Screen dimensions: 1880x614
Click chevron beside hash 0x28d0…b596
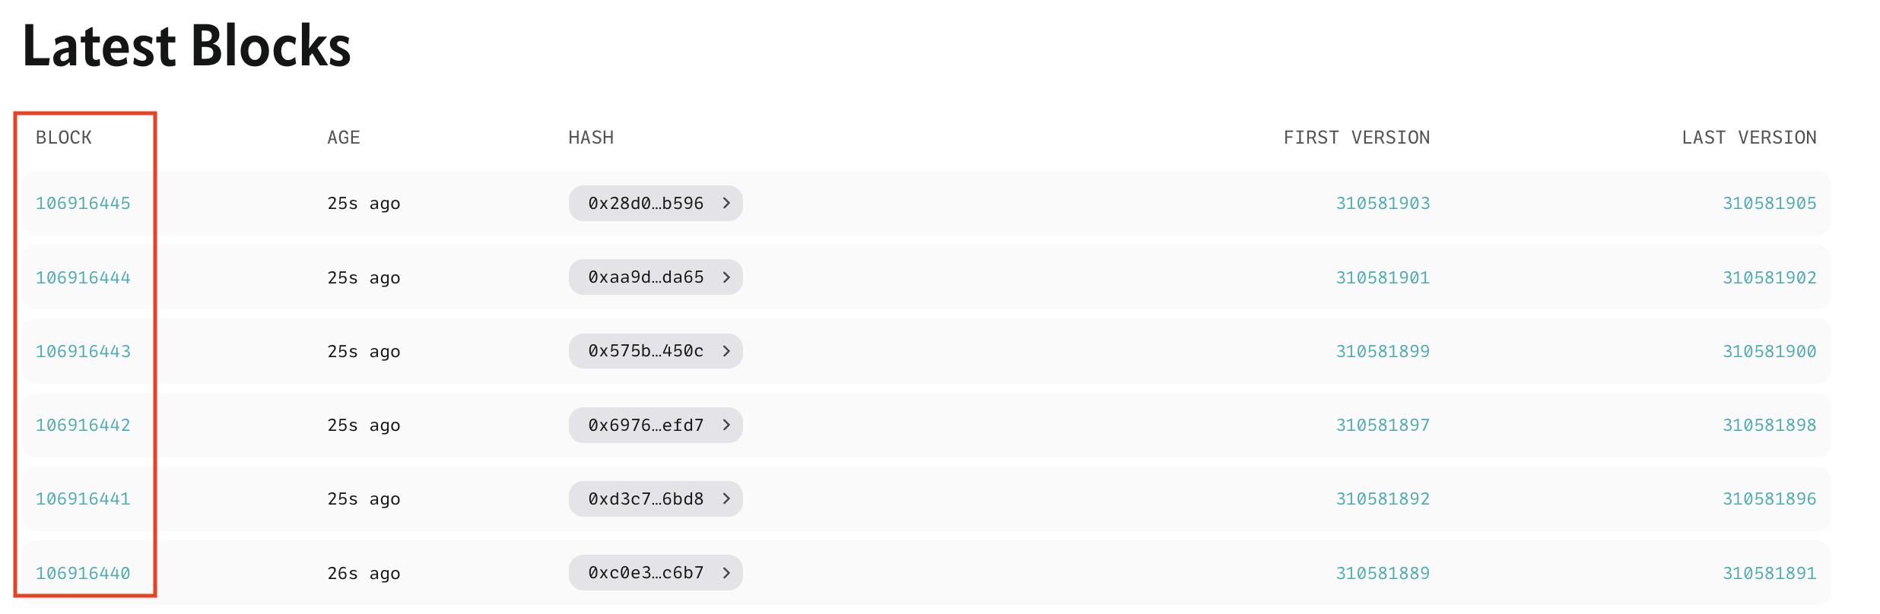pos(726,203)
